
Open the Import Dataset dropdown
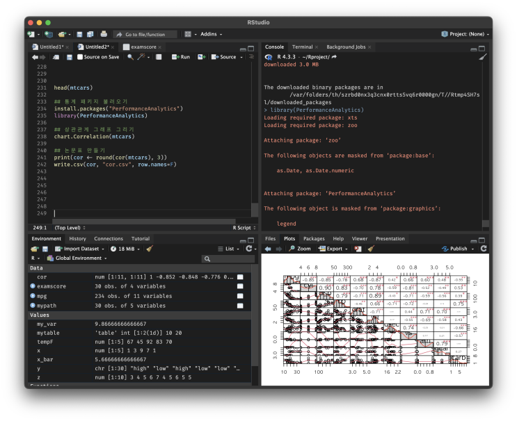pos(80,248)
